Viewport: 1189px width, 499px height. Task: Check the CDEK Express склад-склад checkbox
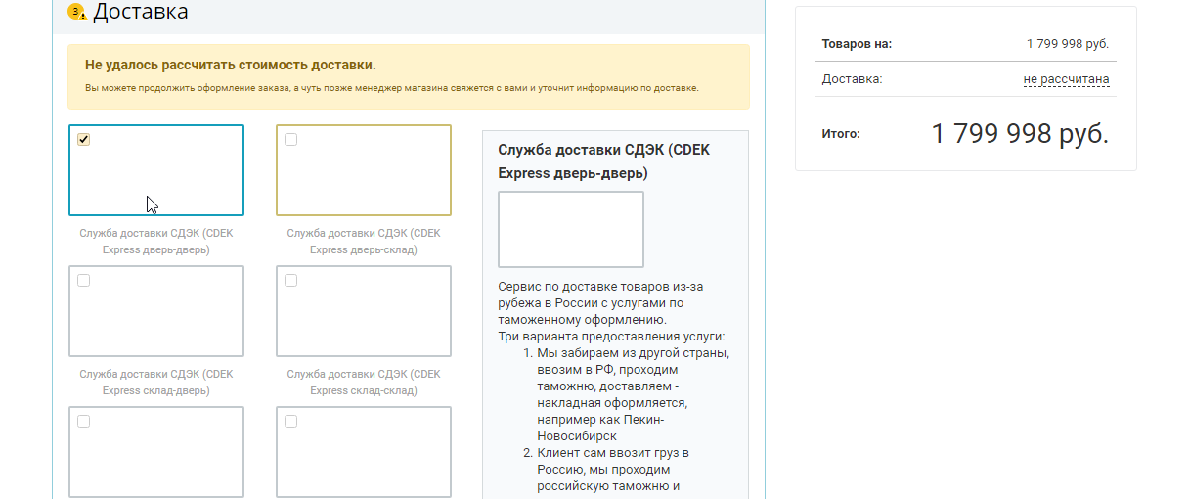click(x=290, y=281)
